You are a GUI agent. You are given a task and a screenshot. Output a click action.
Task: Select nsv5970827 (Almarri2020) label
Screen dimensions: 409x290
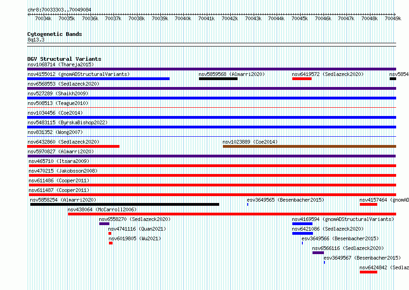pos(61,151)
